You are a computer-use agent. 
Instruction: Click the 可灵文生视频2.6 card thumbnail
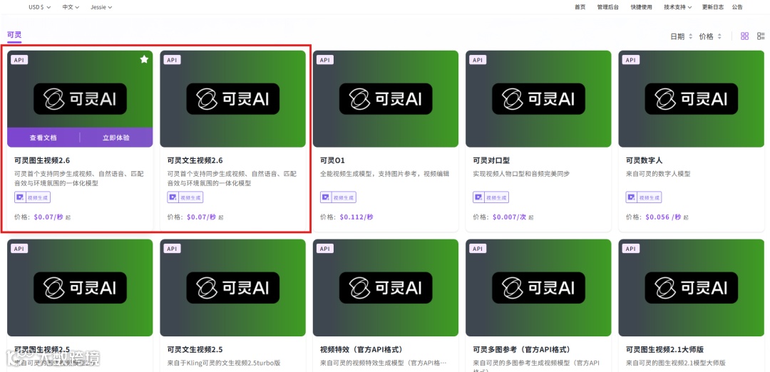coord(232,98)
